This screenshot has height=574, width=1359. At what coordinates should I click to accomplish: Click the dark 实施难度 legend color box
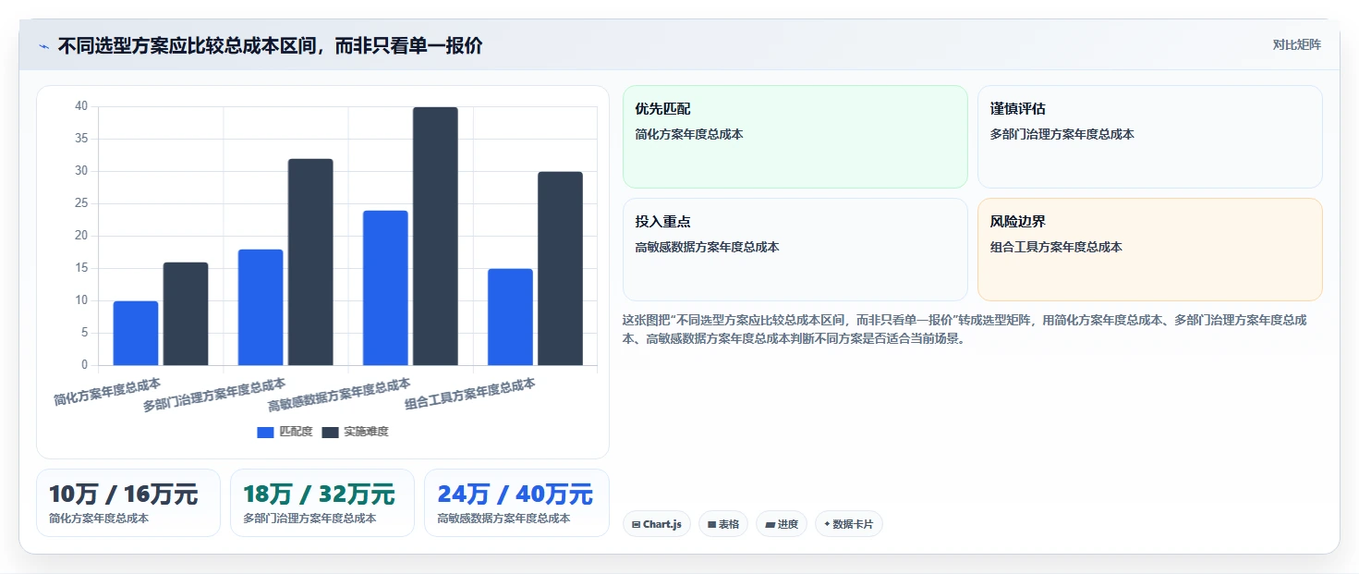(x=330, y=432)
